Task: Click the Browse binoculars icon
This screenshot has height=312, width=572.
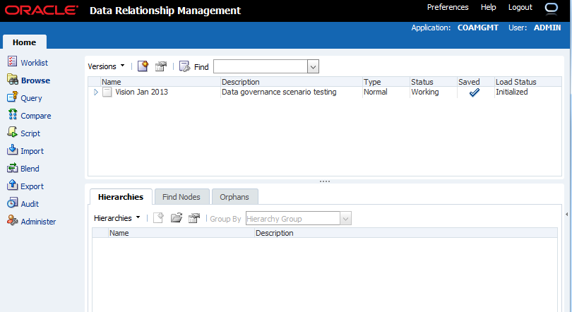Action: point(13,80)
